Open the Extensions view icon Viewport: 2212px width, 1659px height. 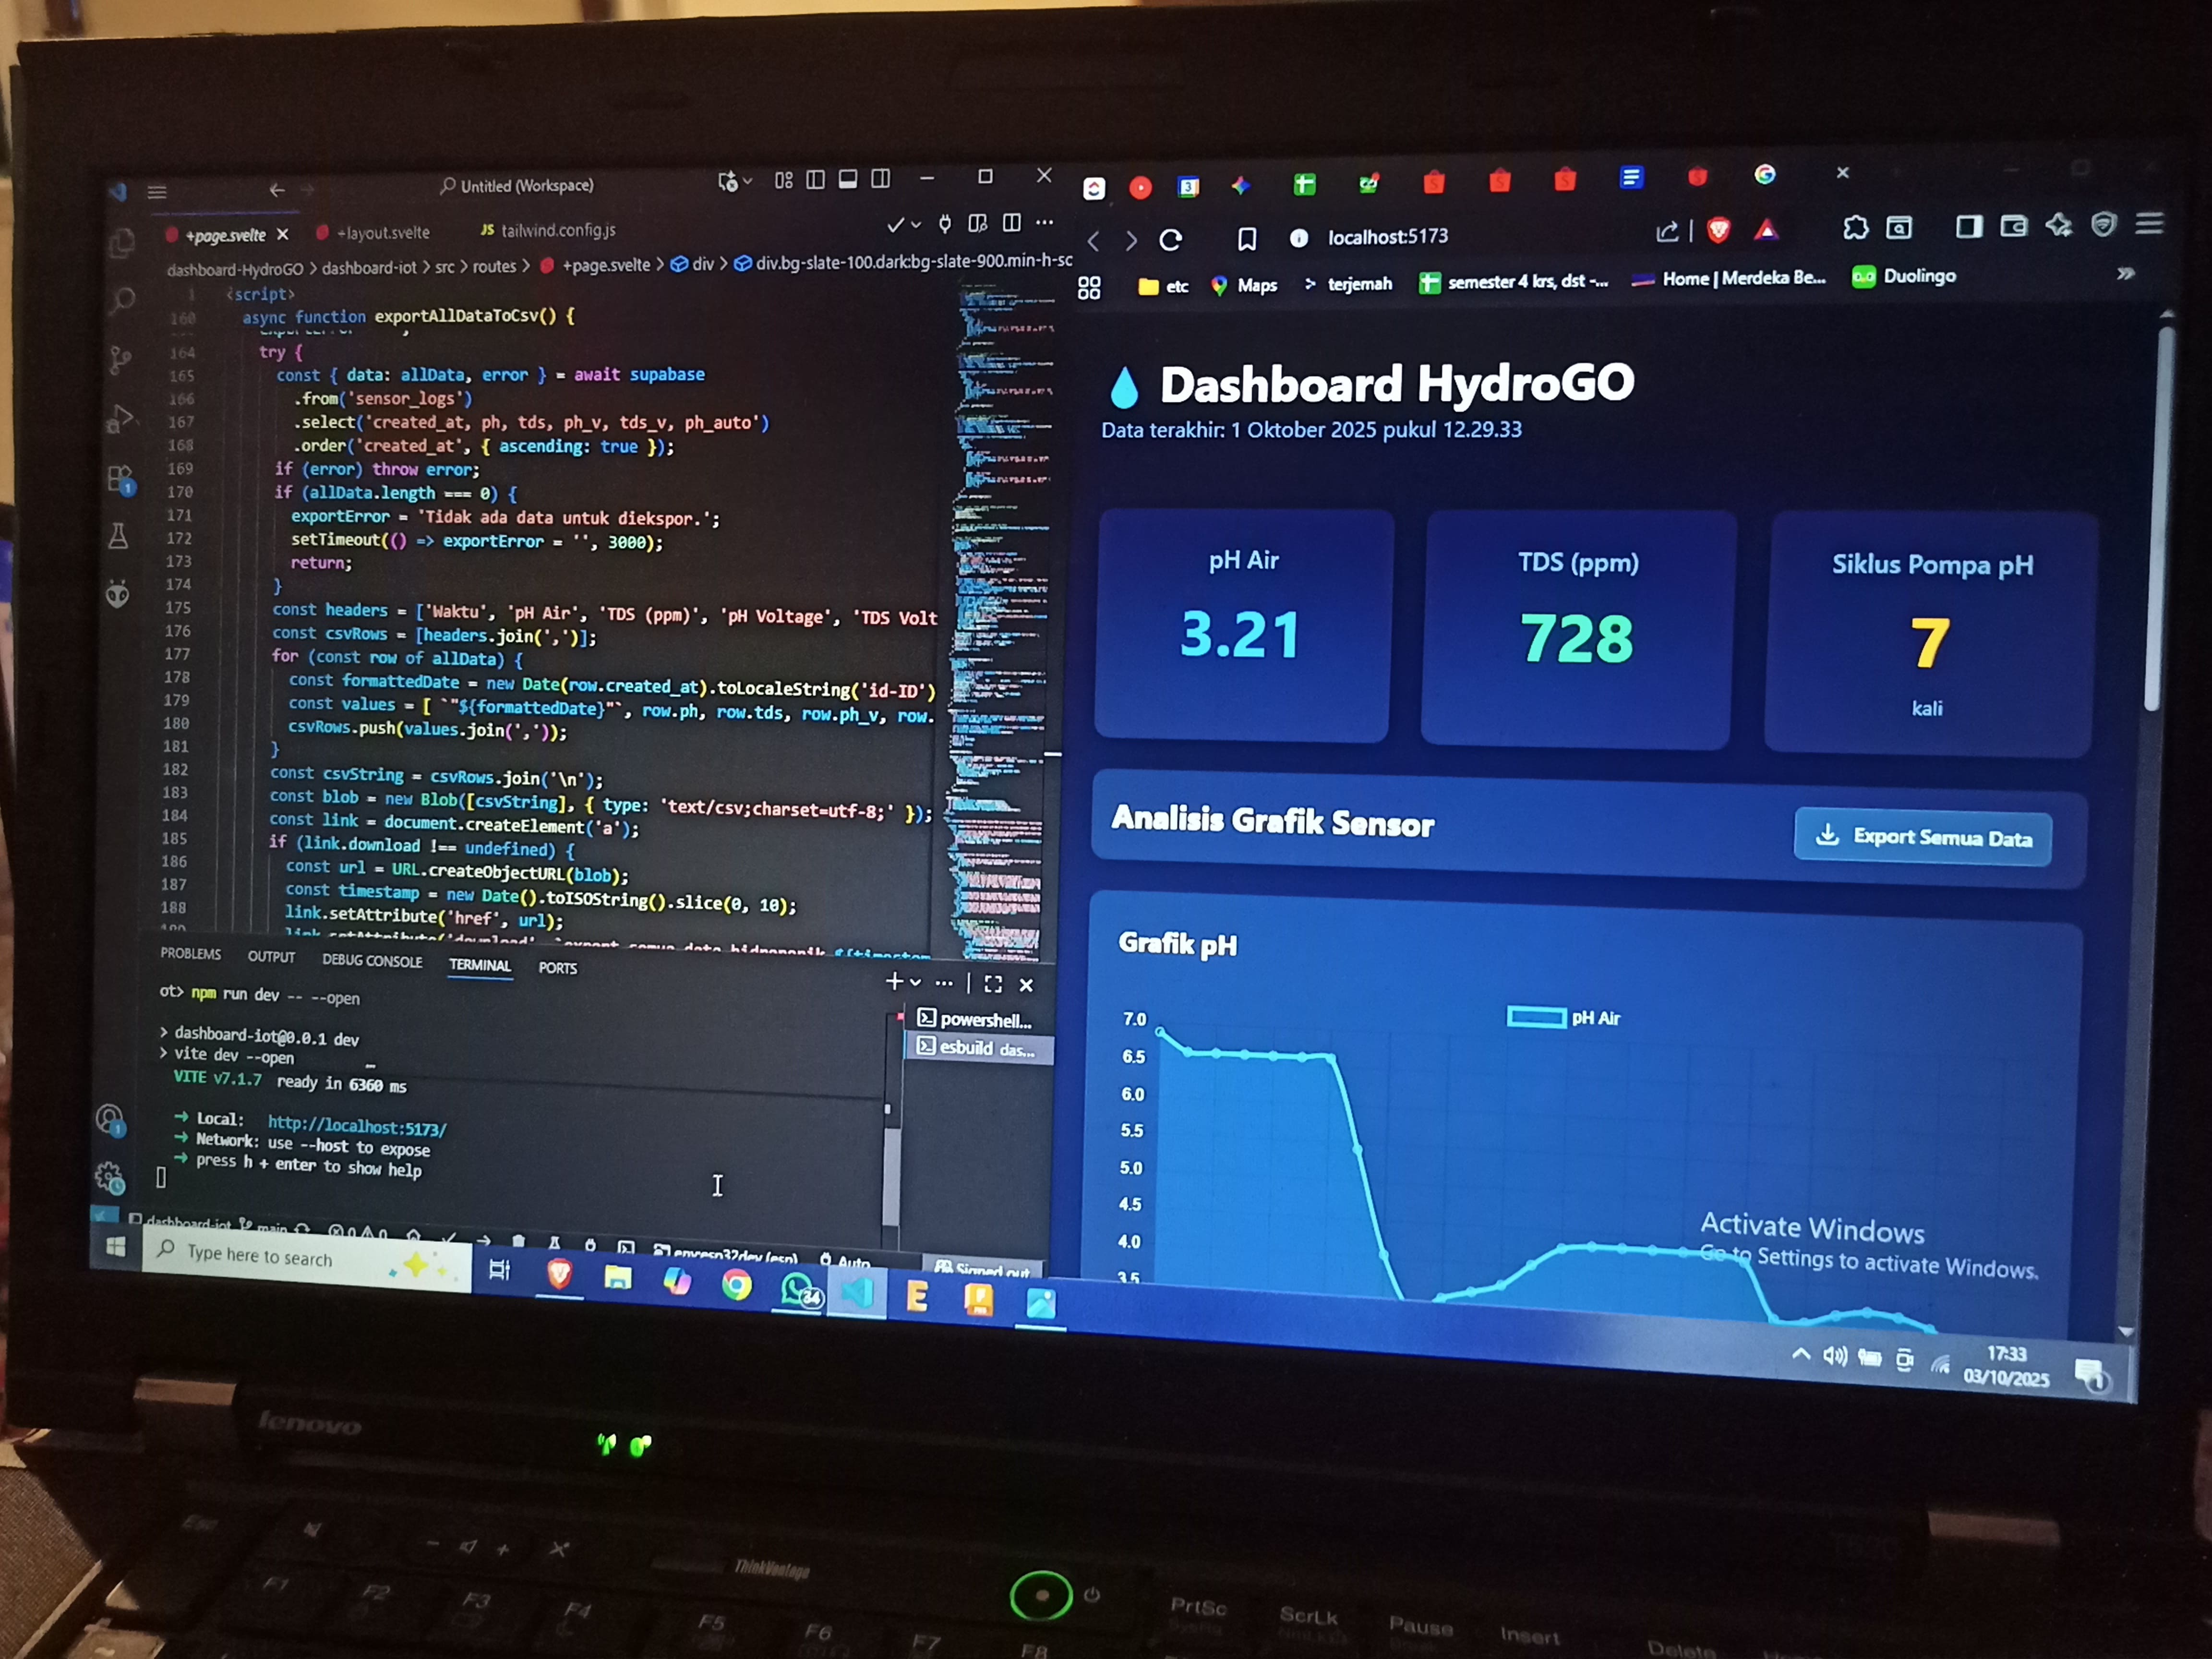(120, 479)
